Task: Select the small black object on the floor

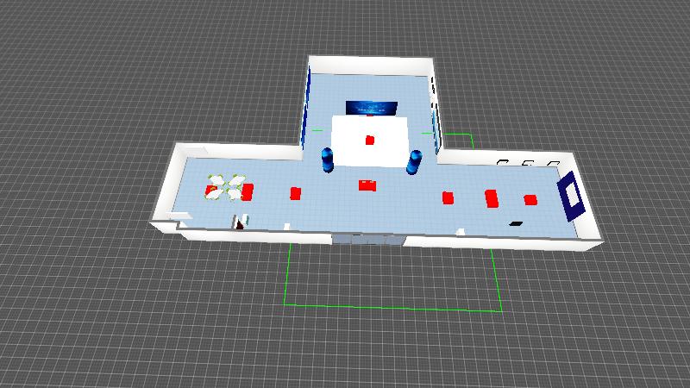Action: click(516, 223)
